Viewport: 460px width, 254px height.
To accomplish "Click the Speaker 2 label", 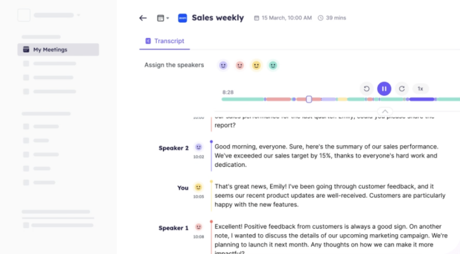I will (174, 148).
